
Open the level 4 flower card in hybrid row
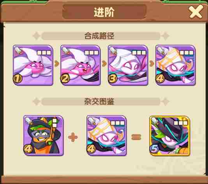point(107,135)
